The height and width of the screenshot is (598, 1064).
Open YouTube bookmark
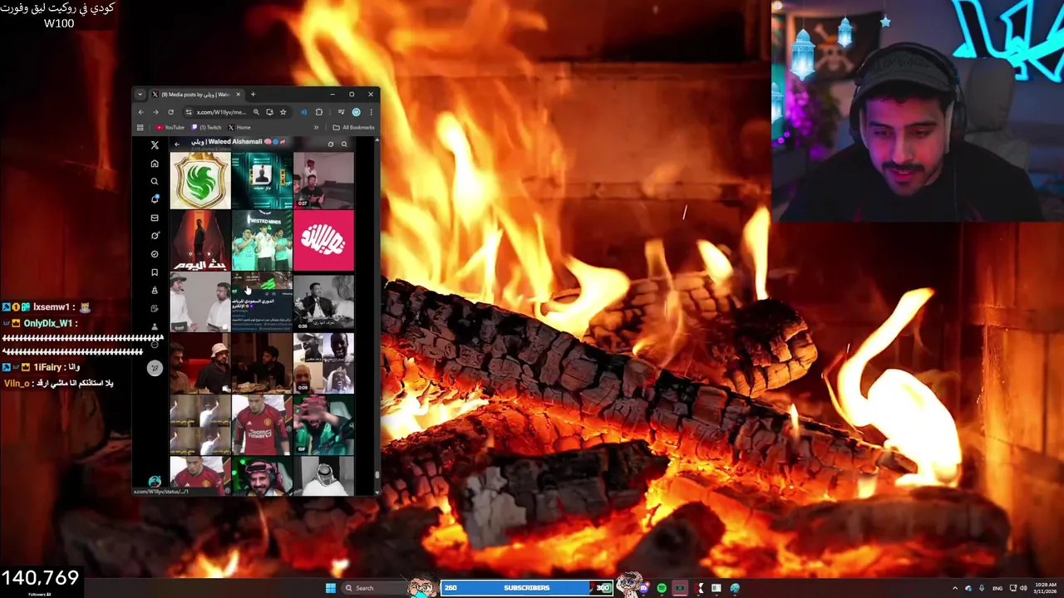tap(170, 128)
